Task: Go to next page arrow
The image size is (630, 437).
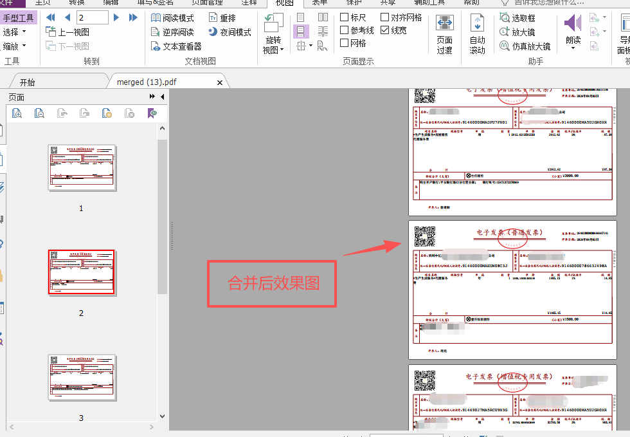Action: click(116, 18)
